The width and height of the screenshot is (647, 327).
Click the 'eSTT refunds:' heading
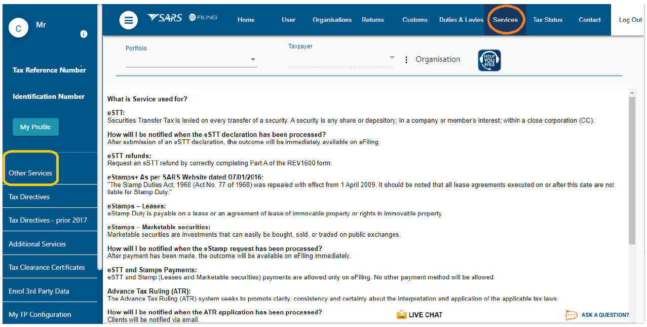point(129,156)
